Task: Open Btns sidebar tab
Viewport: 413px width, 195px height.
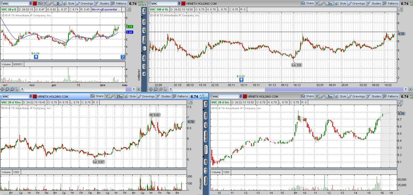Action: [144, 40]
